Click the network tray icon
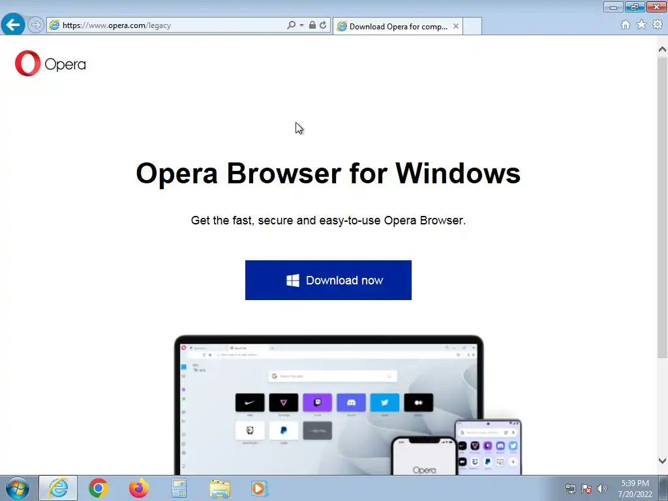 tap(570, 489)
